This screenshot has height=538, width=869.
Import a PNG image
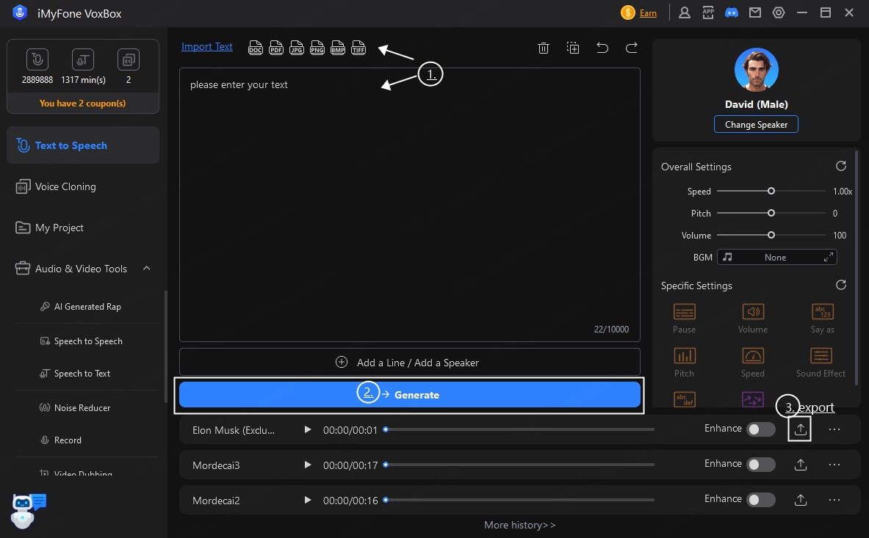tap(317, 48)
